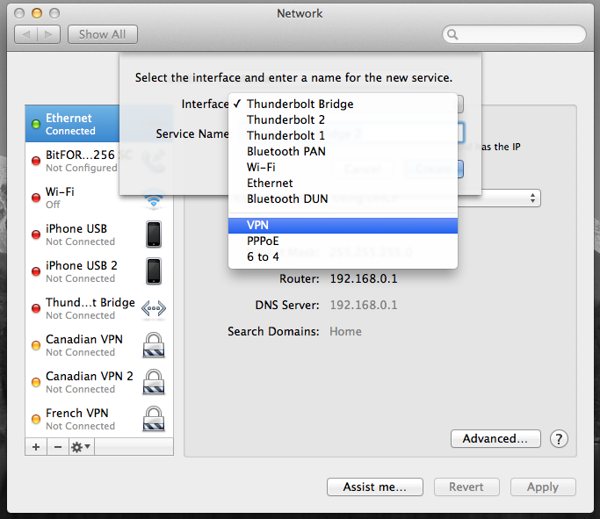Click the Canadian VPN padlock icon
This screenshot has height=519, width=600.
pyautogui.click(x=154, y=345)
